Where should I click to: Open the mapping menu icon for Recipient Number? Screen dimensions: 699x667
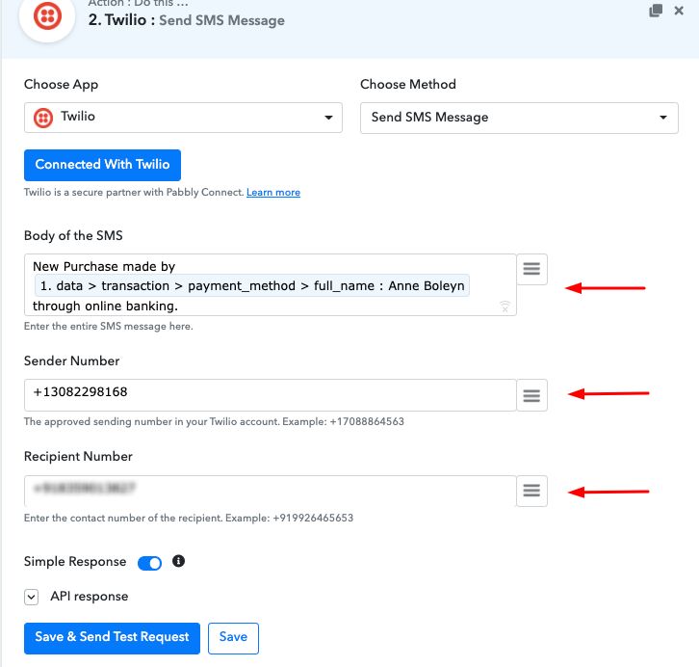coord(531,491)
